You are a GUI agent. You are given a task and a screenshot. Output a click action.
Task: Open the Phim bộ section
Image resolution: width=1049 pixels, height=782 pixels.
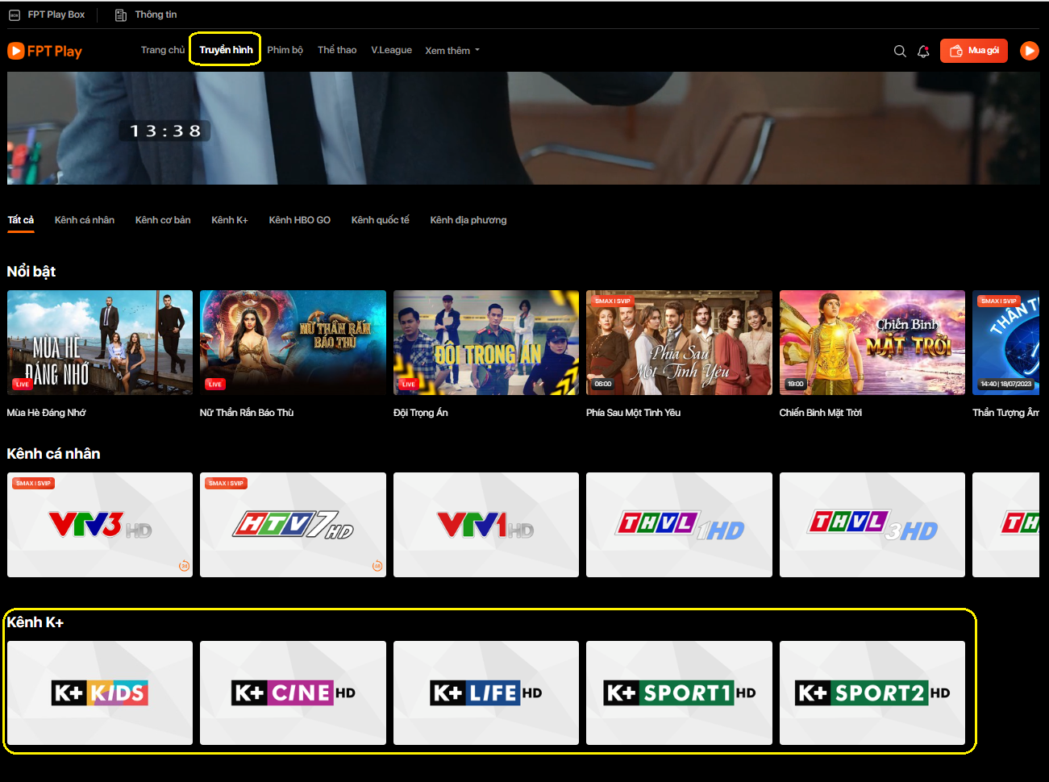[x=285, y=50]
